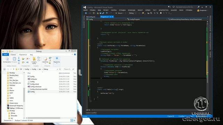Select the GOOGLE folder in navigation pane
The height and width of the screenshot is (125, 223).
click(x=12, y=85)
